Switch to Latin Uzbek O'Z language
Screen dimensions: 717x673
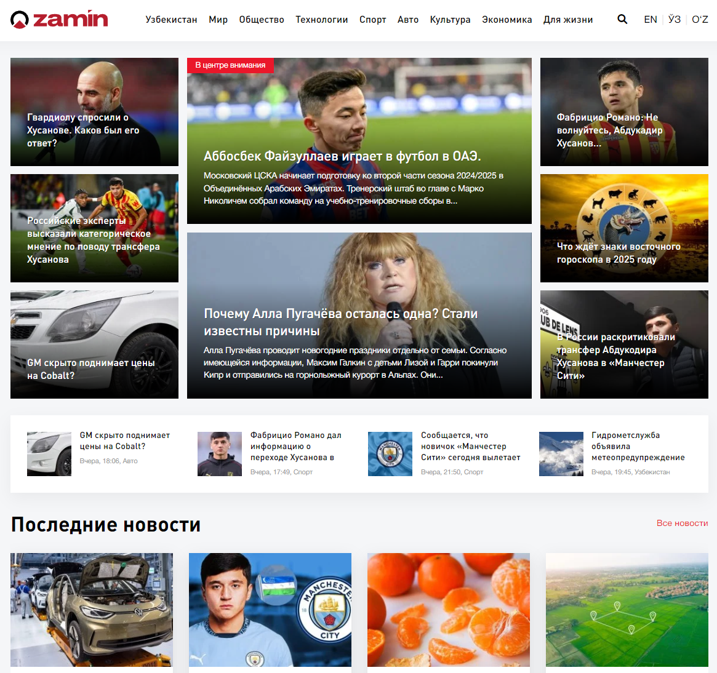click(700, 20)
